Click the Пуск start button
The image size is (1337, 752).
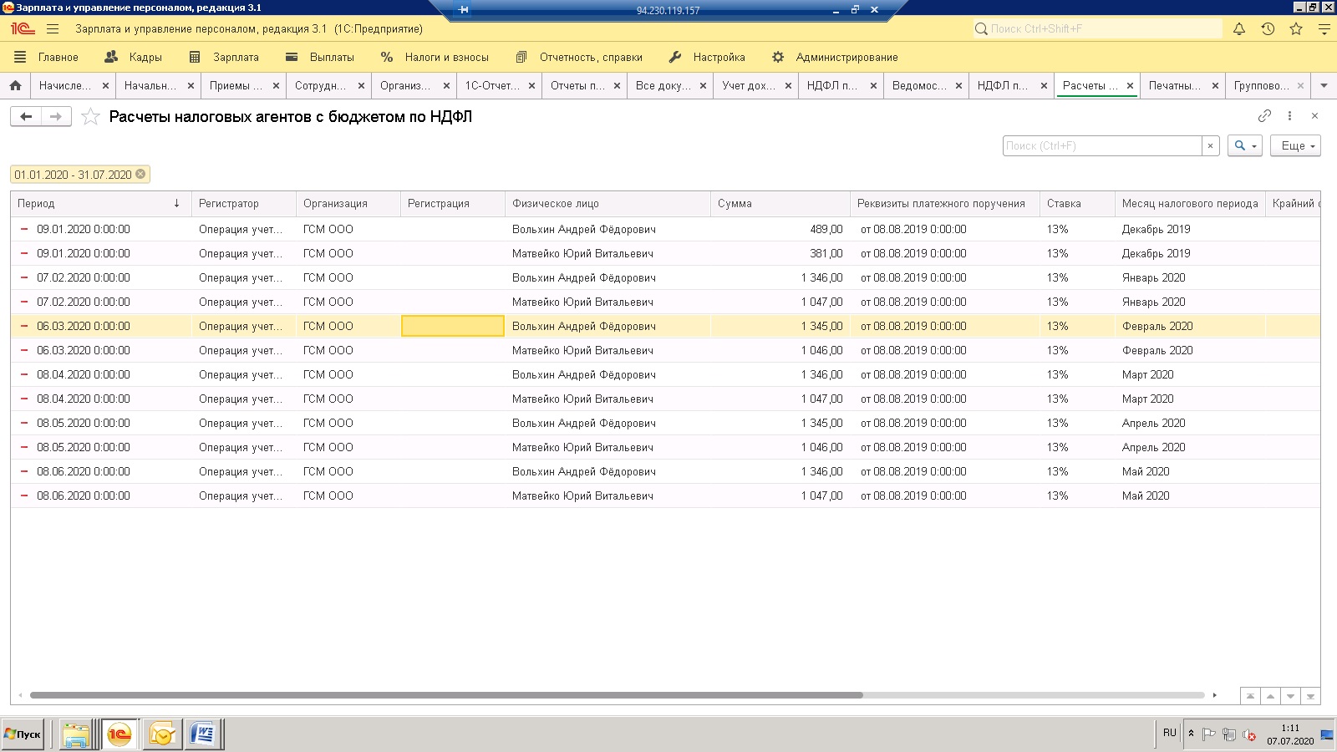click(23, 734)
